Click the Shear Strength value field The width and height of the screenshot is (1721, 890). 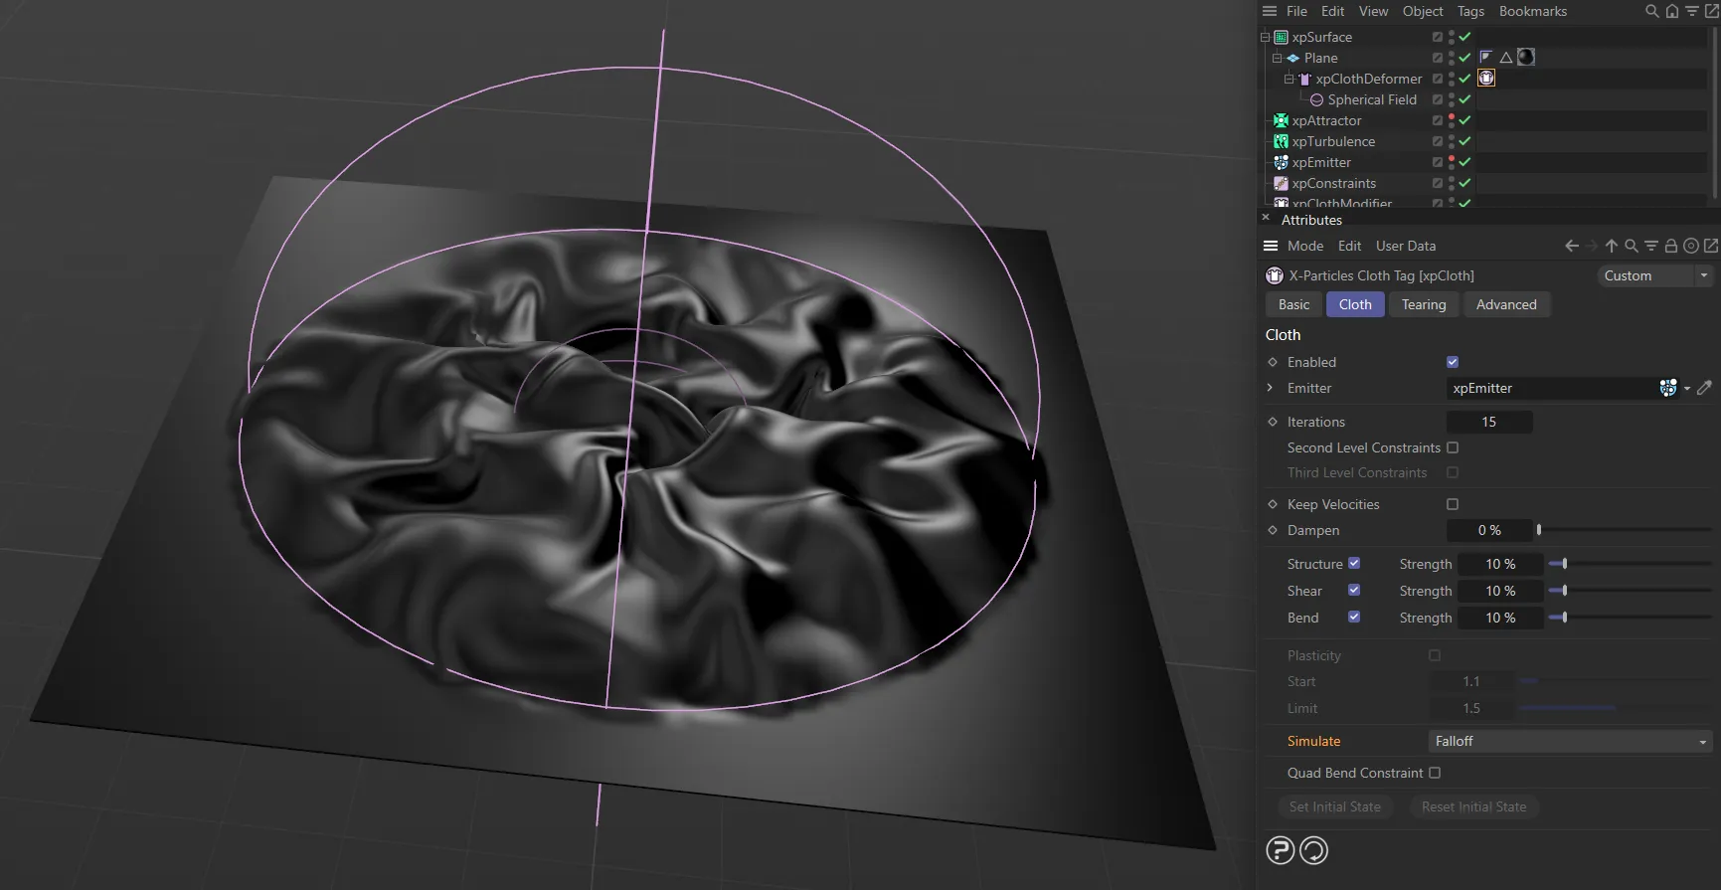point(1500,591)
